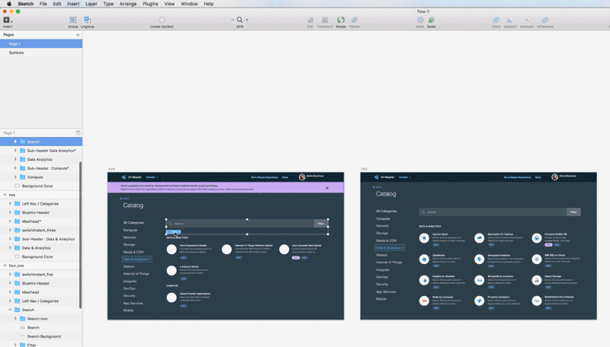Click the Ungroup toolbar icon

coord(88,20)
